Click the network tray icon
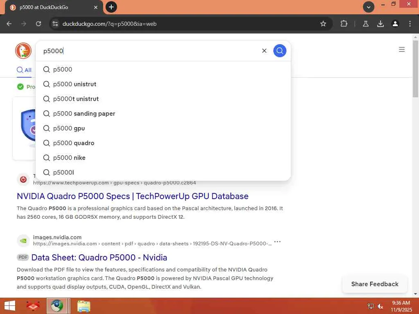This screenshot has height=314, width=419. 370,306
